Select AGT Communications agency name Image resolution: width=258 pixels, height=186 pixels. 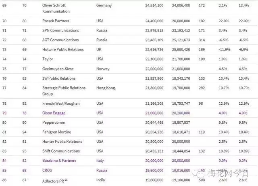pyautogui.click(x=61, y=40)
